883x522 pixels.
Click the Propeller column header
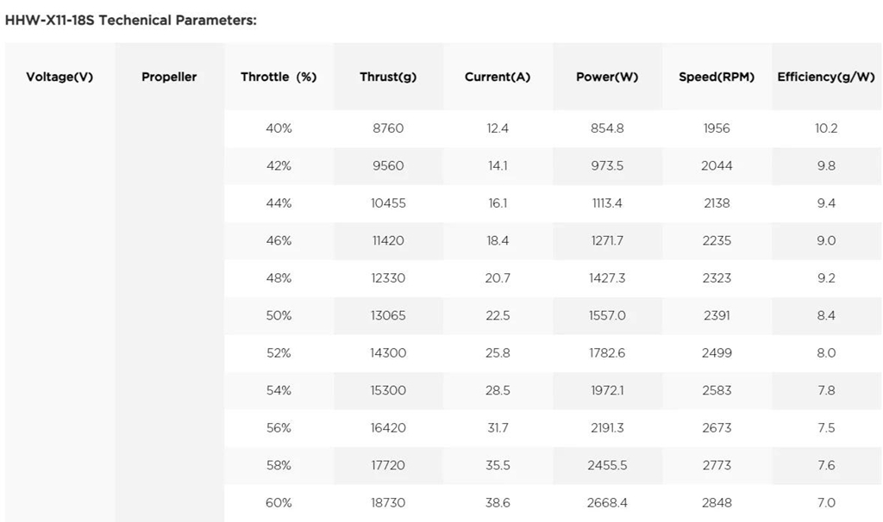click(169, 77)
